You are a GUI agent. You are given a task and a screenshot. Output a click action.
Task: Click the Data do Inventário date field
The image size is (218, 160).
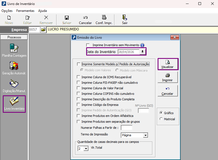pos(129,52)
